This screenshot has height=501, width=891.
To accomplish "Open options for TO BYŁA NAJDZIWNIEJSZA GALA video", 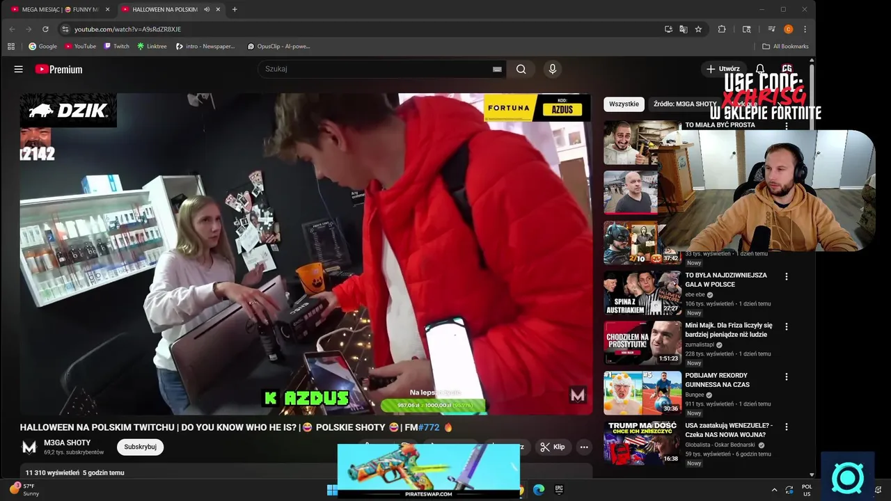I will pos(787,276).
